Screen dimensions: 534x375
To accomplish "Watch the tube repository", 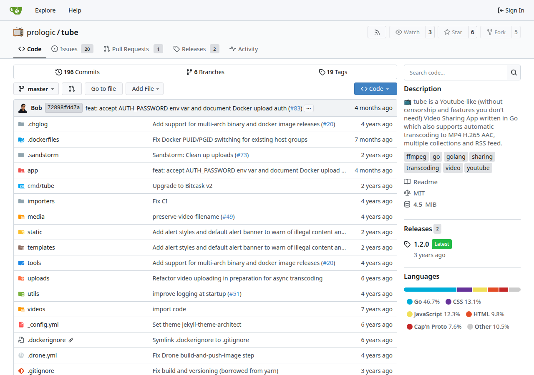I will click(x=408, y=32).
